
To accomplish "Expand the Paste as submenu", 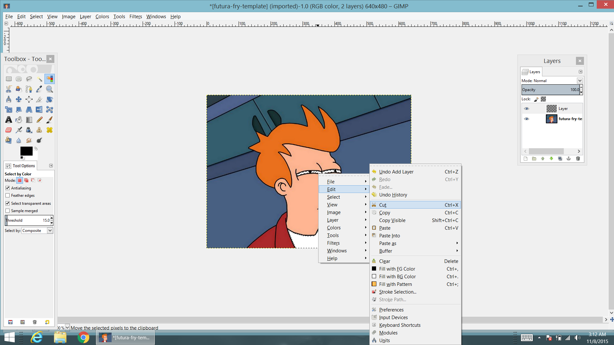I will click(415, 243).
